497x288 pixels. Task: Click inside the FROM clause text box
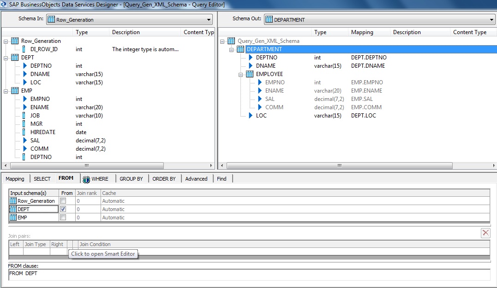[x=249, y=275]
